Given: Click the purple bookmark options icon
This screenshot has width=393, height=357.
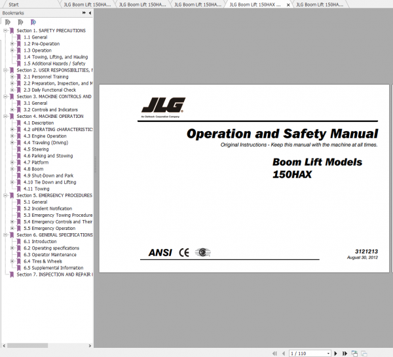Looking at the screenshot, I should coord(33,22).
